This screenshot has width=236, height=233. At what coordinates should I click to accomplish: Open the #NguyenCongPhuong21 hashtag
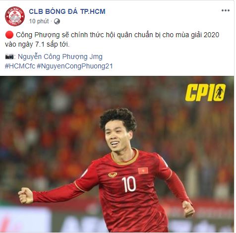click(75, 66)
